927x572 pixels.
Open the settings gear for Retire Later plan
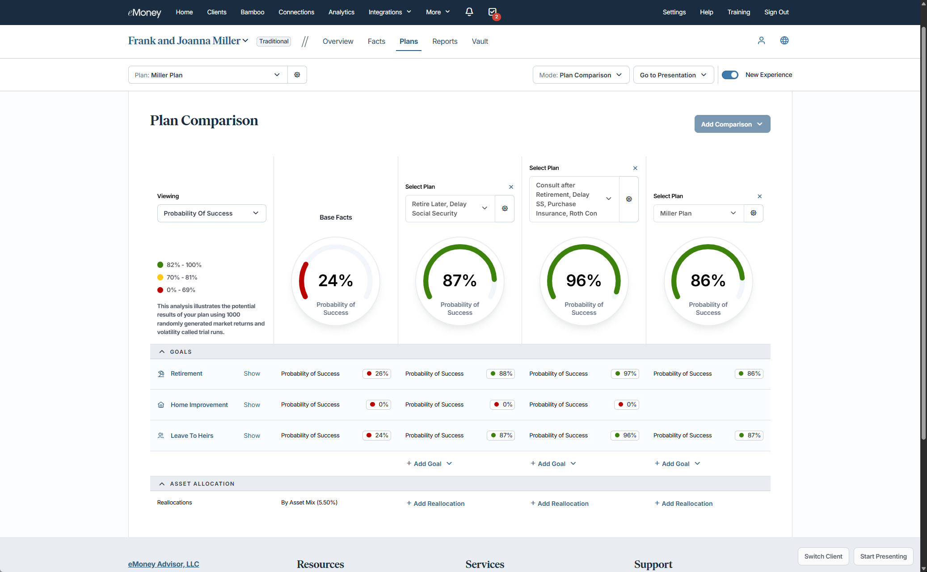click(505, 208)
